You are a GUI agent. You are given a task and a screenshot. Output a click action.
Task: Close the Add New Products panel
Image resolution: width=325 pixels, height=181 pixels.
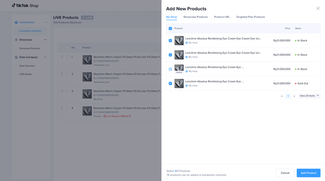318,8
